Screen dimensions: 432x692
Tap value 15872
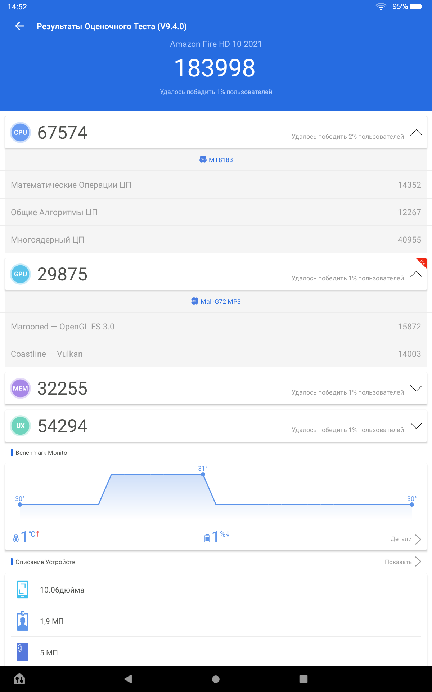(x=409, y=327)
